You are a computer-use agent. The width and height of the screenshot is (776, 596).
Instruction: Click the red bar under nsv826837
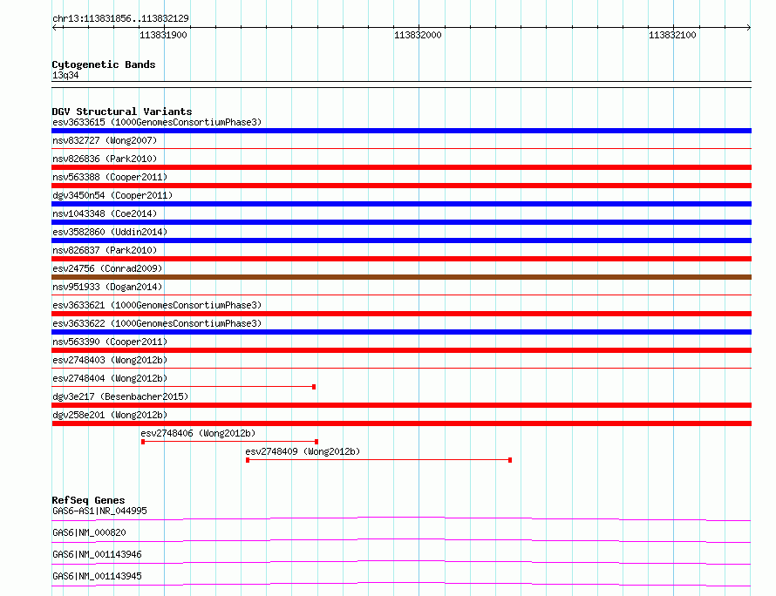[x=401, y=259]
